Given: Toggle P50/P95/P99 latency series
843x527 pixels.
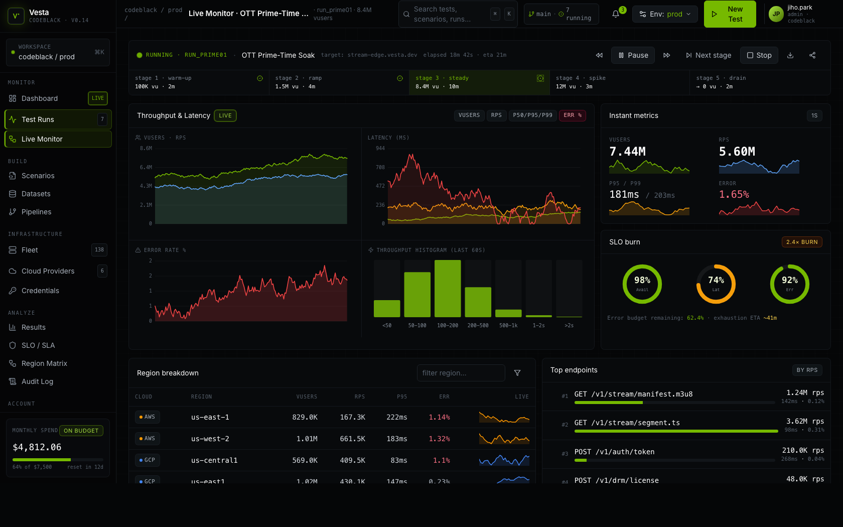Looking at the screenshot, I should click(x=532, y=115).
